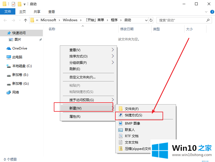The height and width of the screenshot is (162, 215).
Task: Click the refresh button in address bar
Action: click(x=151, y=20)
